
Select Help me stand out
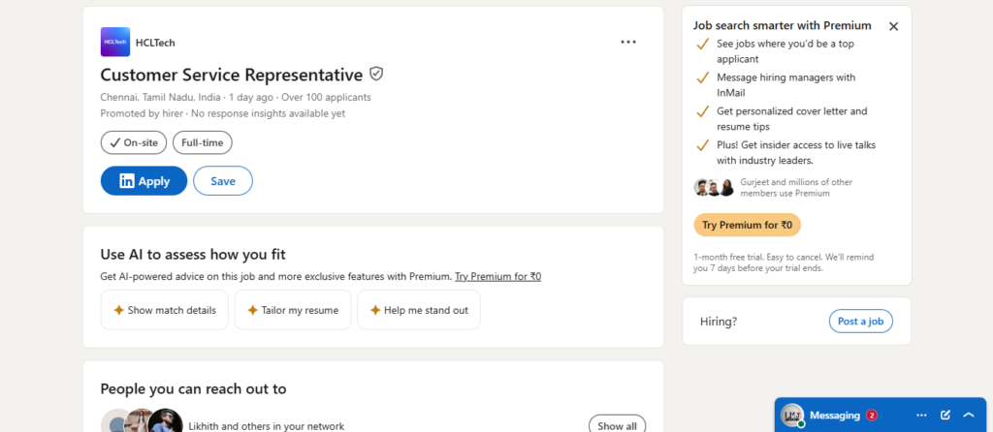tap(419, 310)
